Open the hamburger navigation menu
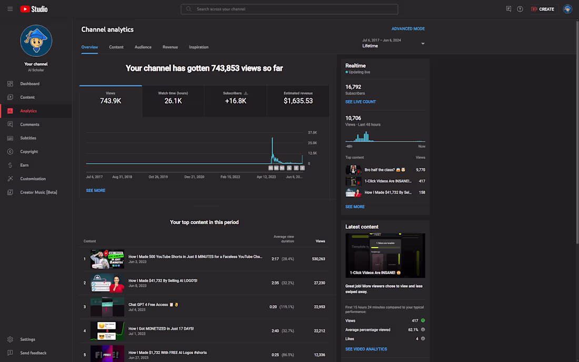 pos(9,9)
